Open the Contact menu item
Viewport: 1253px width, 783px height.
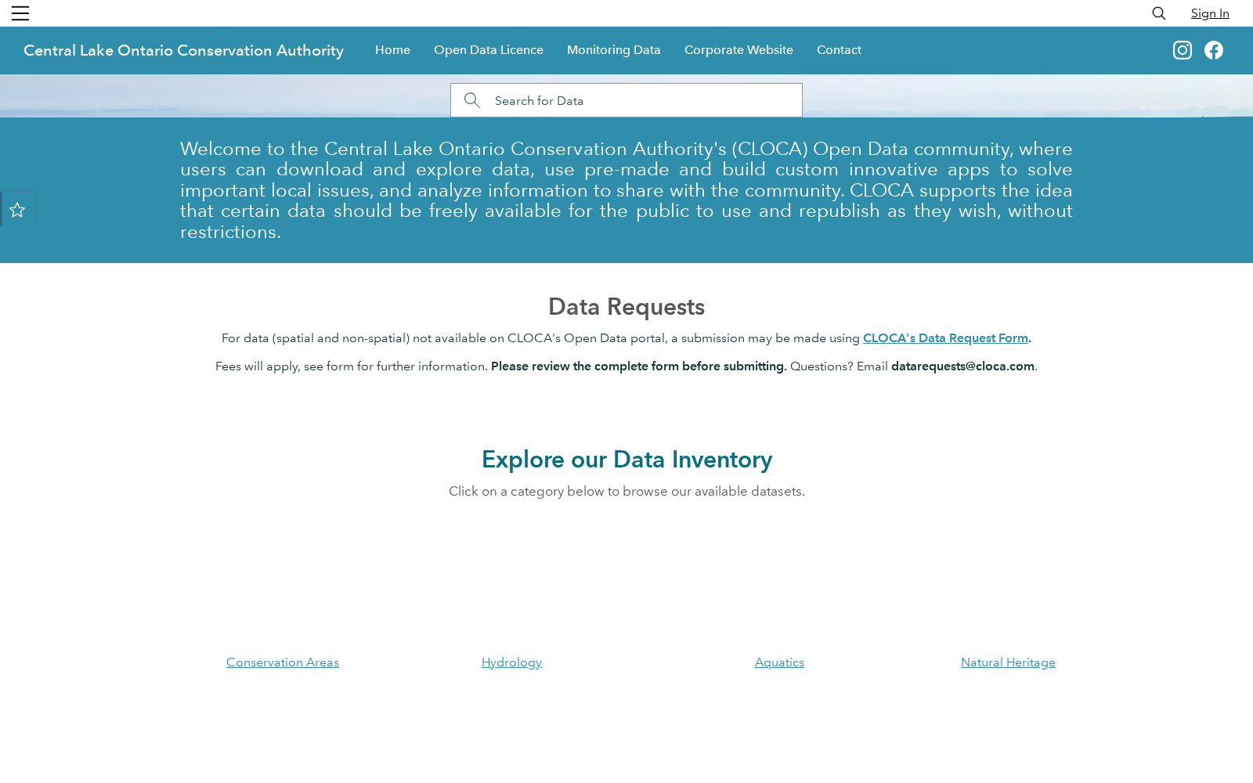pyautogui.click(x=839, y=50)
